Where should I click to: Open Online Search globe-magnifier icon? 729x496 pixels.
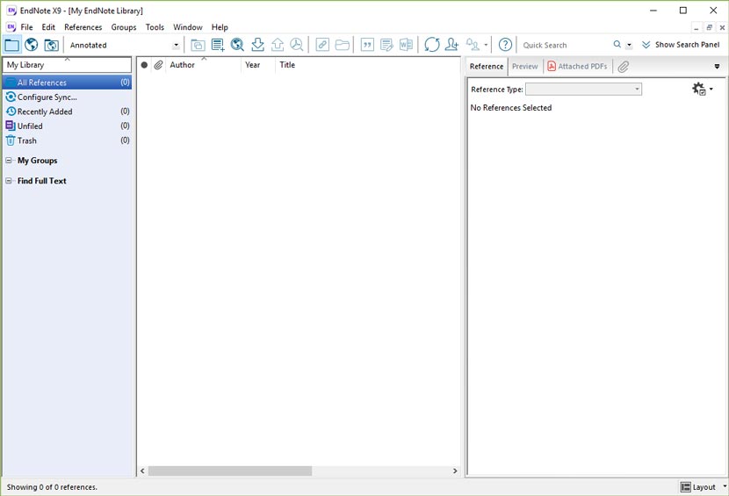(237, 45)
